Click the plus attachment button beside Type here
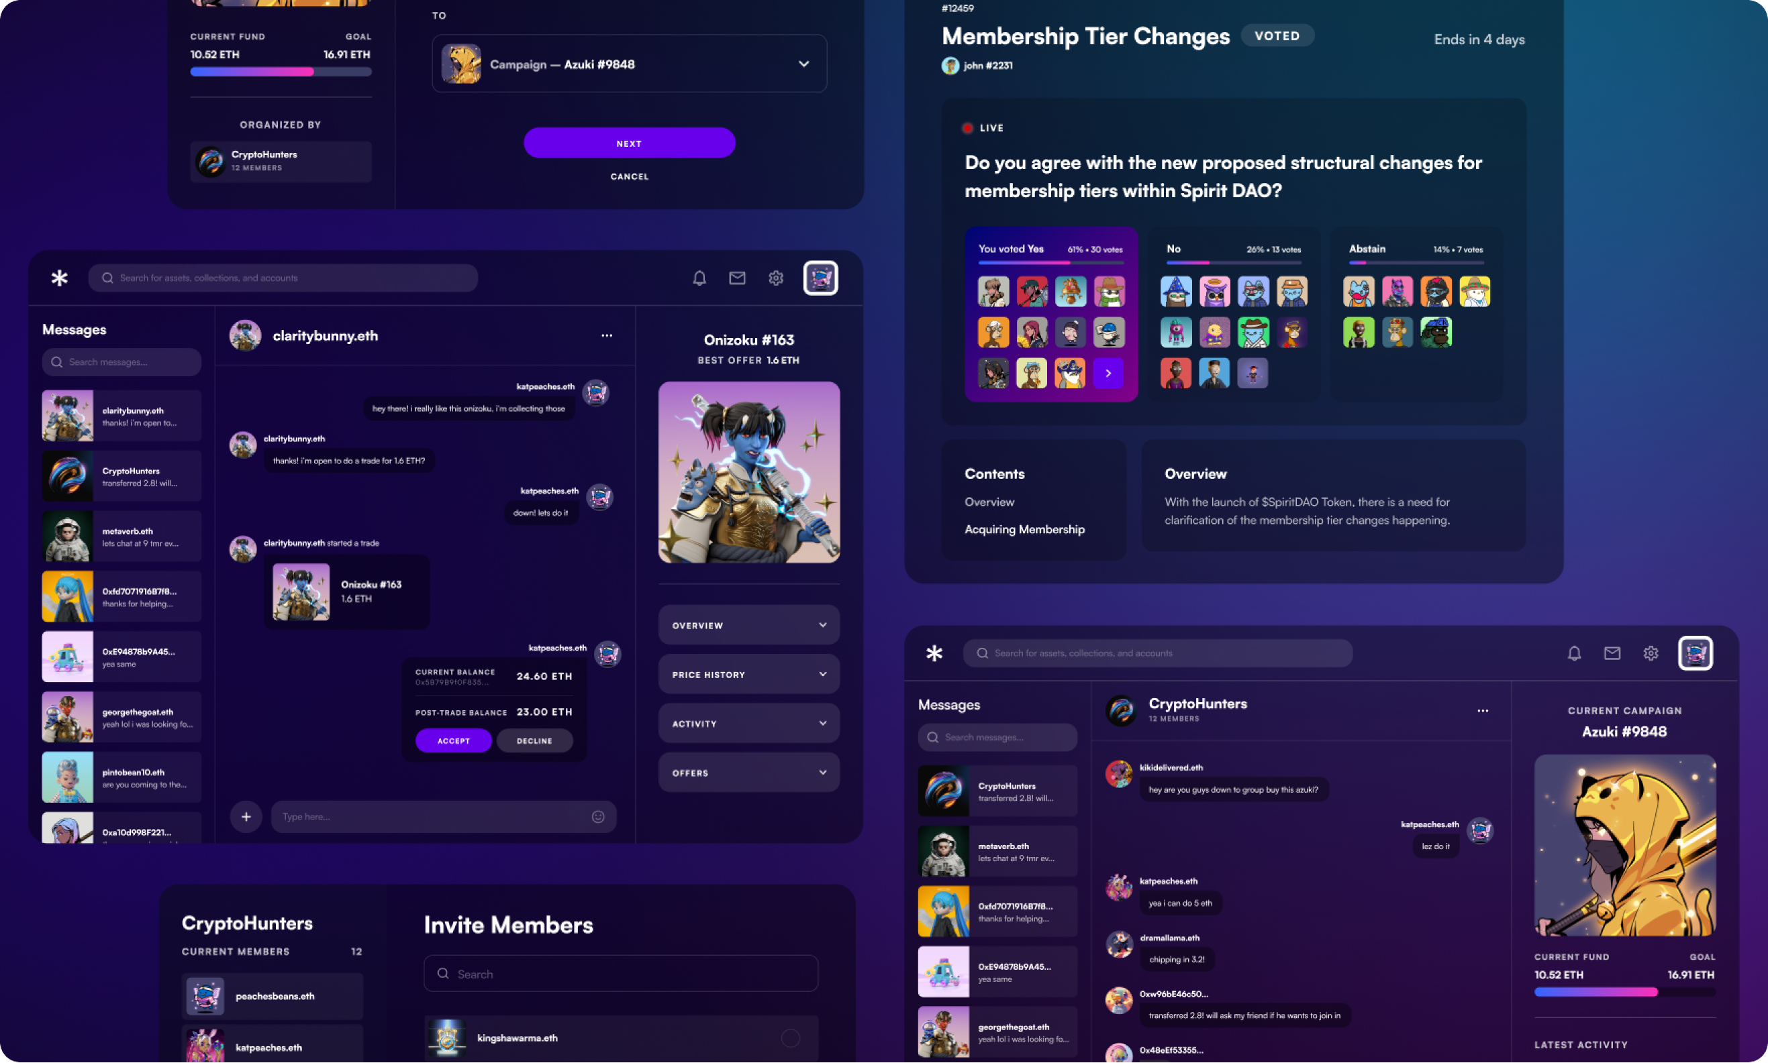The height and width of the screenshot is (1063, 1768). point(246,817)
